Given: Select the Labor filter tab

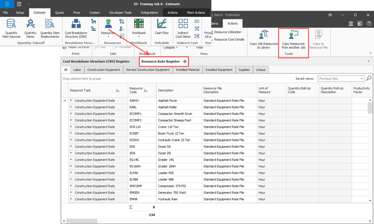Looking at the screenshot, I should 77,70.
